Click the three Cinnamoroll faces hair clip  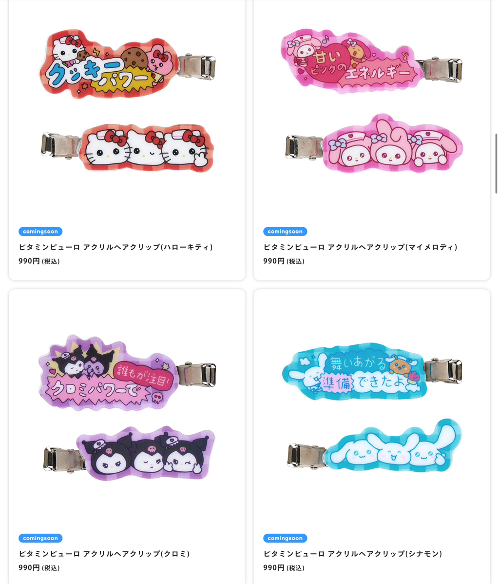pyautogui.click(x=374, y=446)
